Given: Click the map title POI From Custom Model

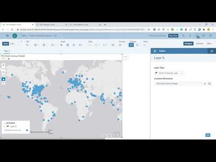Looking at the screenshot, I should [x=13, y=56].
